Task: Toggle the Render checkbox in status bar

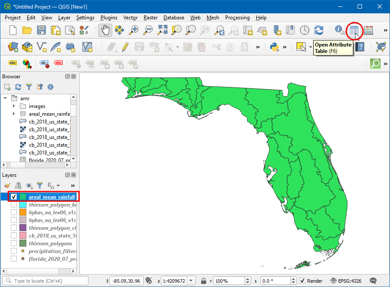Action: coord(302,281)
